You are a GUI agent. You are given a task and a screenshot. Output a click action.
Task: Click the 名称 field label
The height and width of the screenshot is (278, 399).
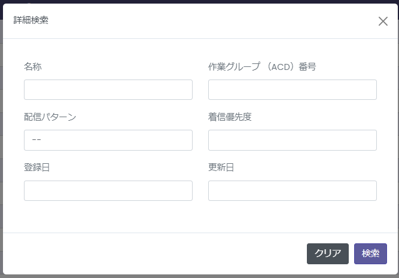coord(33,66)
